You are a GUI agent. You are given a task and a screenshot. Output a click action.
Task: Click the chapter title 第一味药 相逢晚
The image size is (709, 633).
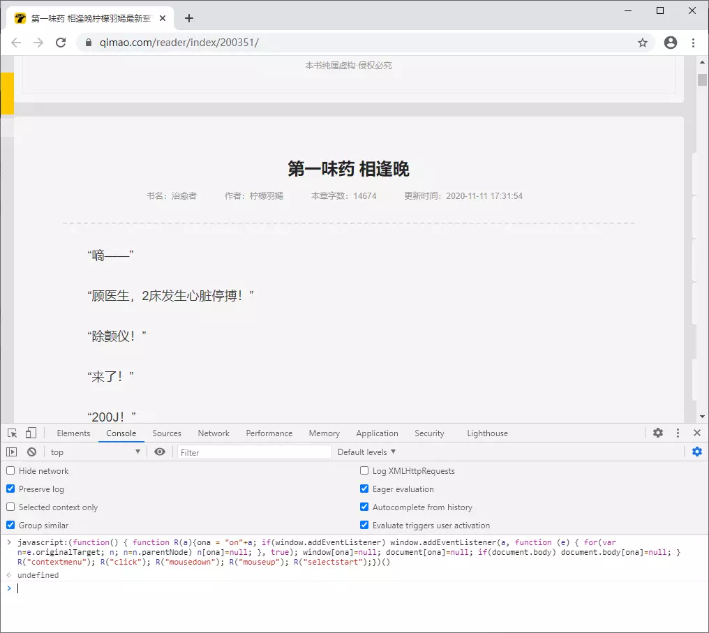(x=349, y=169)
